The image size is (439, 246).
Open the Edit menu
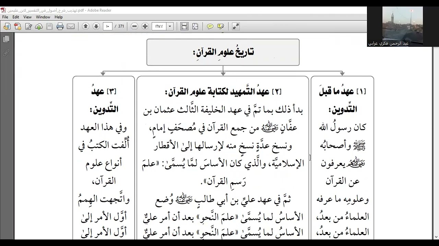(16, 17)
